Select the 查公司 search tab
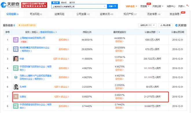This screenshot has height=113, width=191. tap(56, 3)
